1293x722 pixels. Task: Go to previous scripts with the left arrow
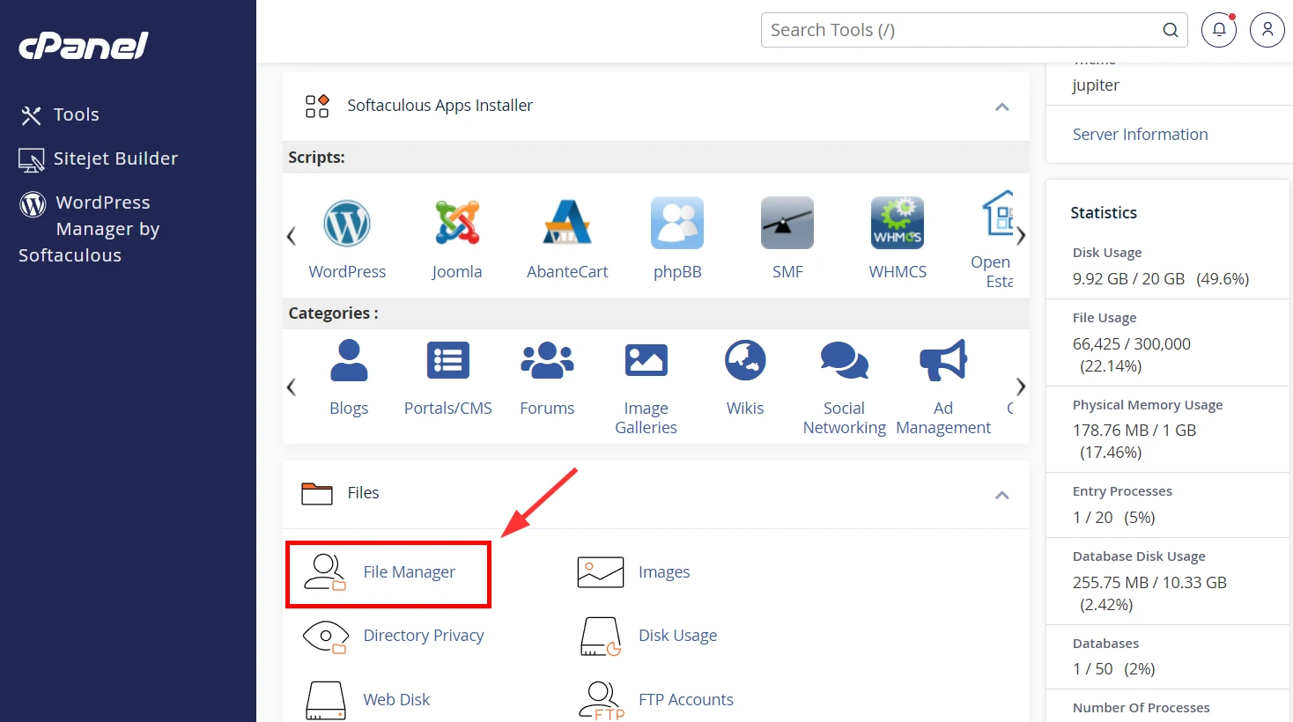(292, 236)
